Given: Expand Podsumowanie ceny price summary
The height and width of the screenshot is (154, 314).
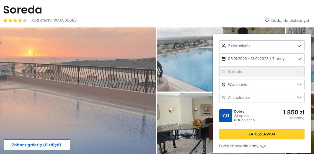Looking at the screenshot, I should (x=242, y=146).
